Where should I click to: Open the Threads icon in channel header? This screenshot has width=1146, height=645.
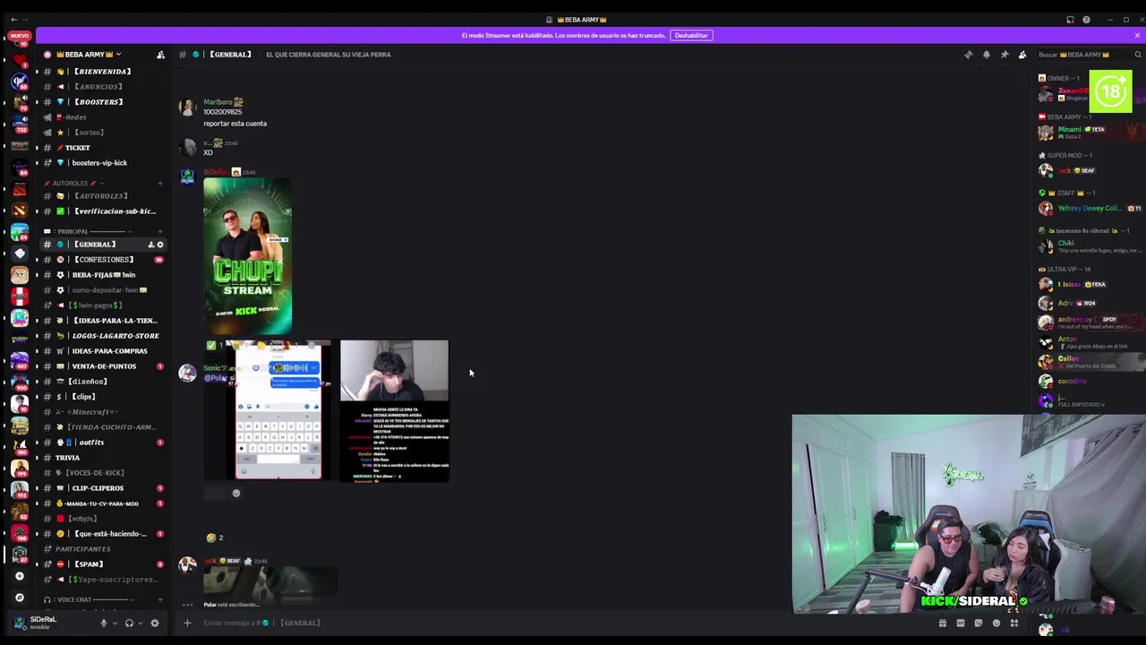[x=968, y=55]
